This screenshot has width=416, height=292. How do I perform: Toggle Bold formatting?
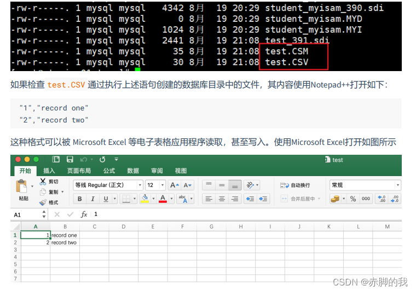click(79, 198)
